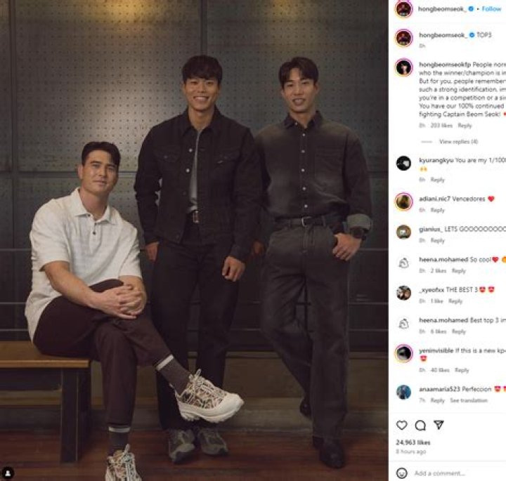Open kyurangkyu's avatar
The height and width of the screenshot is (481, 506).
[x=403, y=164]
